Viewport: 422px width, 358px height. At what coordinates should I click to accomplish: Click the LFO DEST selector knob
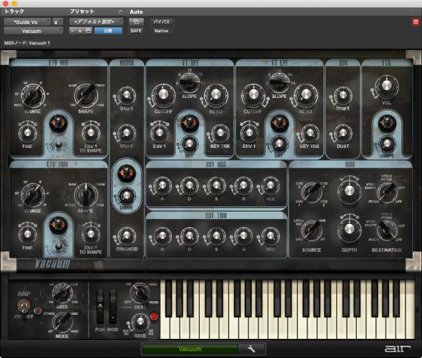tap(140, 293)
